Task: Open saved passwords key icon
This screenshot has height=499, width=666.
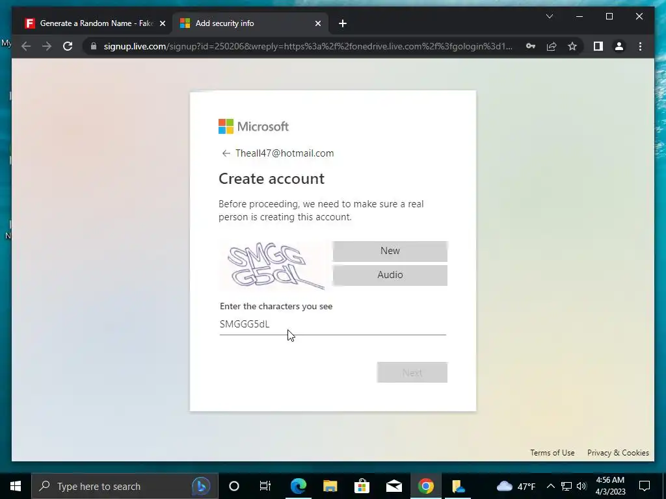Action: pyautogui.click(x=531, y=46)
